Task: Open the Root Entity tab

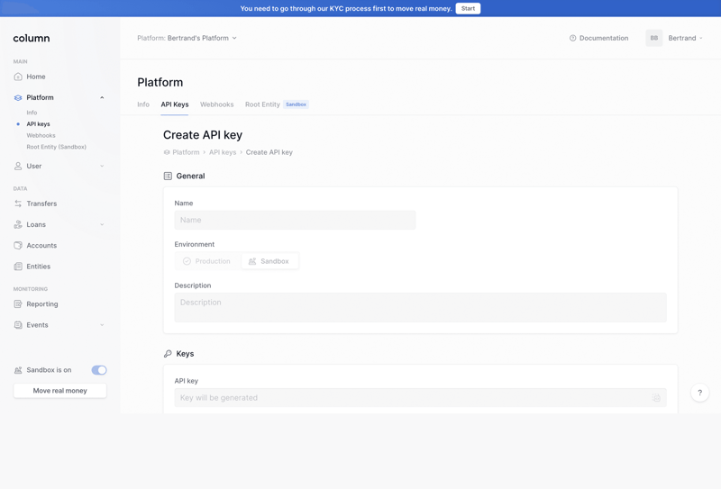Action: point(262,104)
